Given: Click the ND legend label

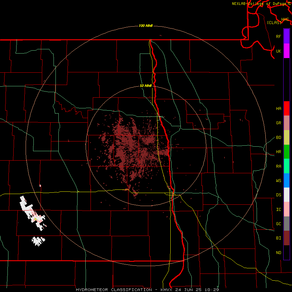Looking at the screenshot, I should click(278, 253).
